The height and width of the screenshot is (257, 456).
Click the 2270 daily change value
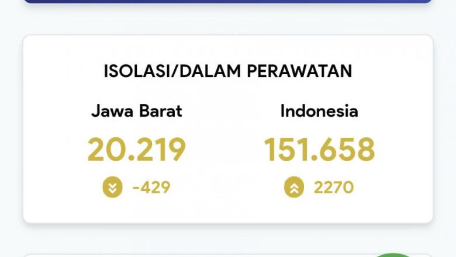334,187
